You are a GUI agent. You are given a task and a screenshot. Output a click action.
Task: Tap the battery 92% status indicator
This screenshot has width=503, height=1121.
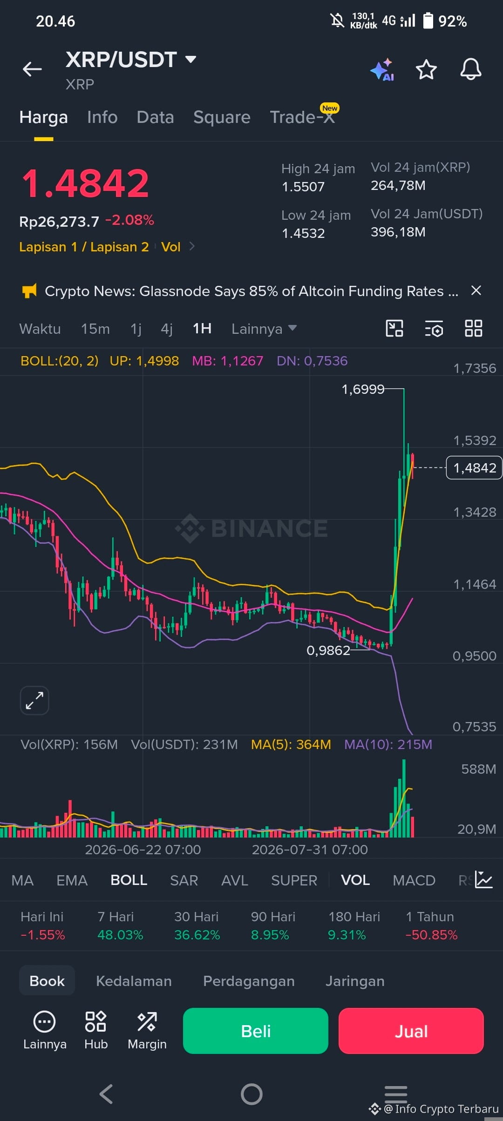(x=445, y=21)
